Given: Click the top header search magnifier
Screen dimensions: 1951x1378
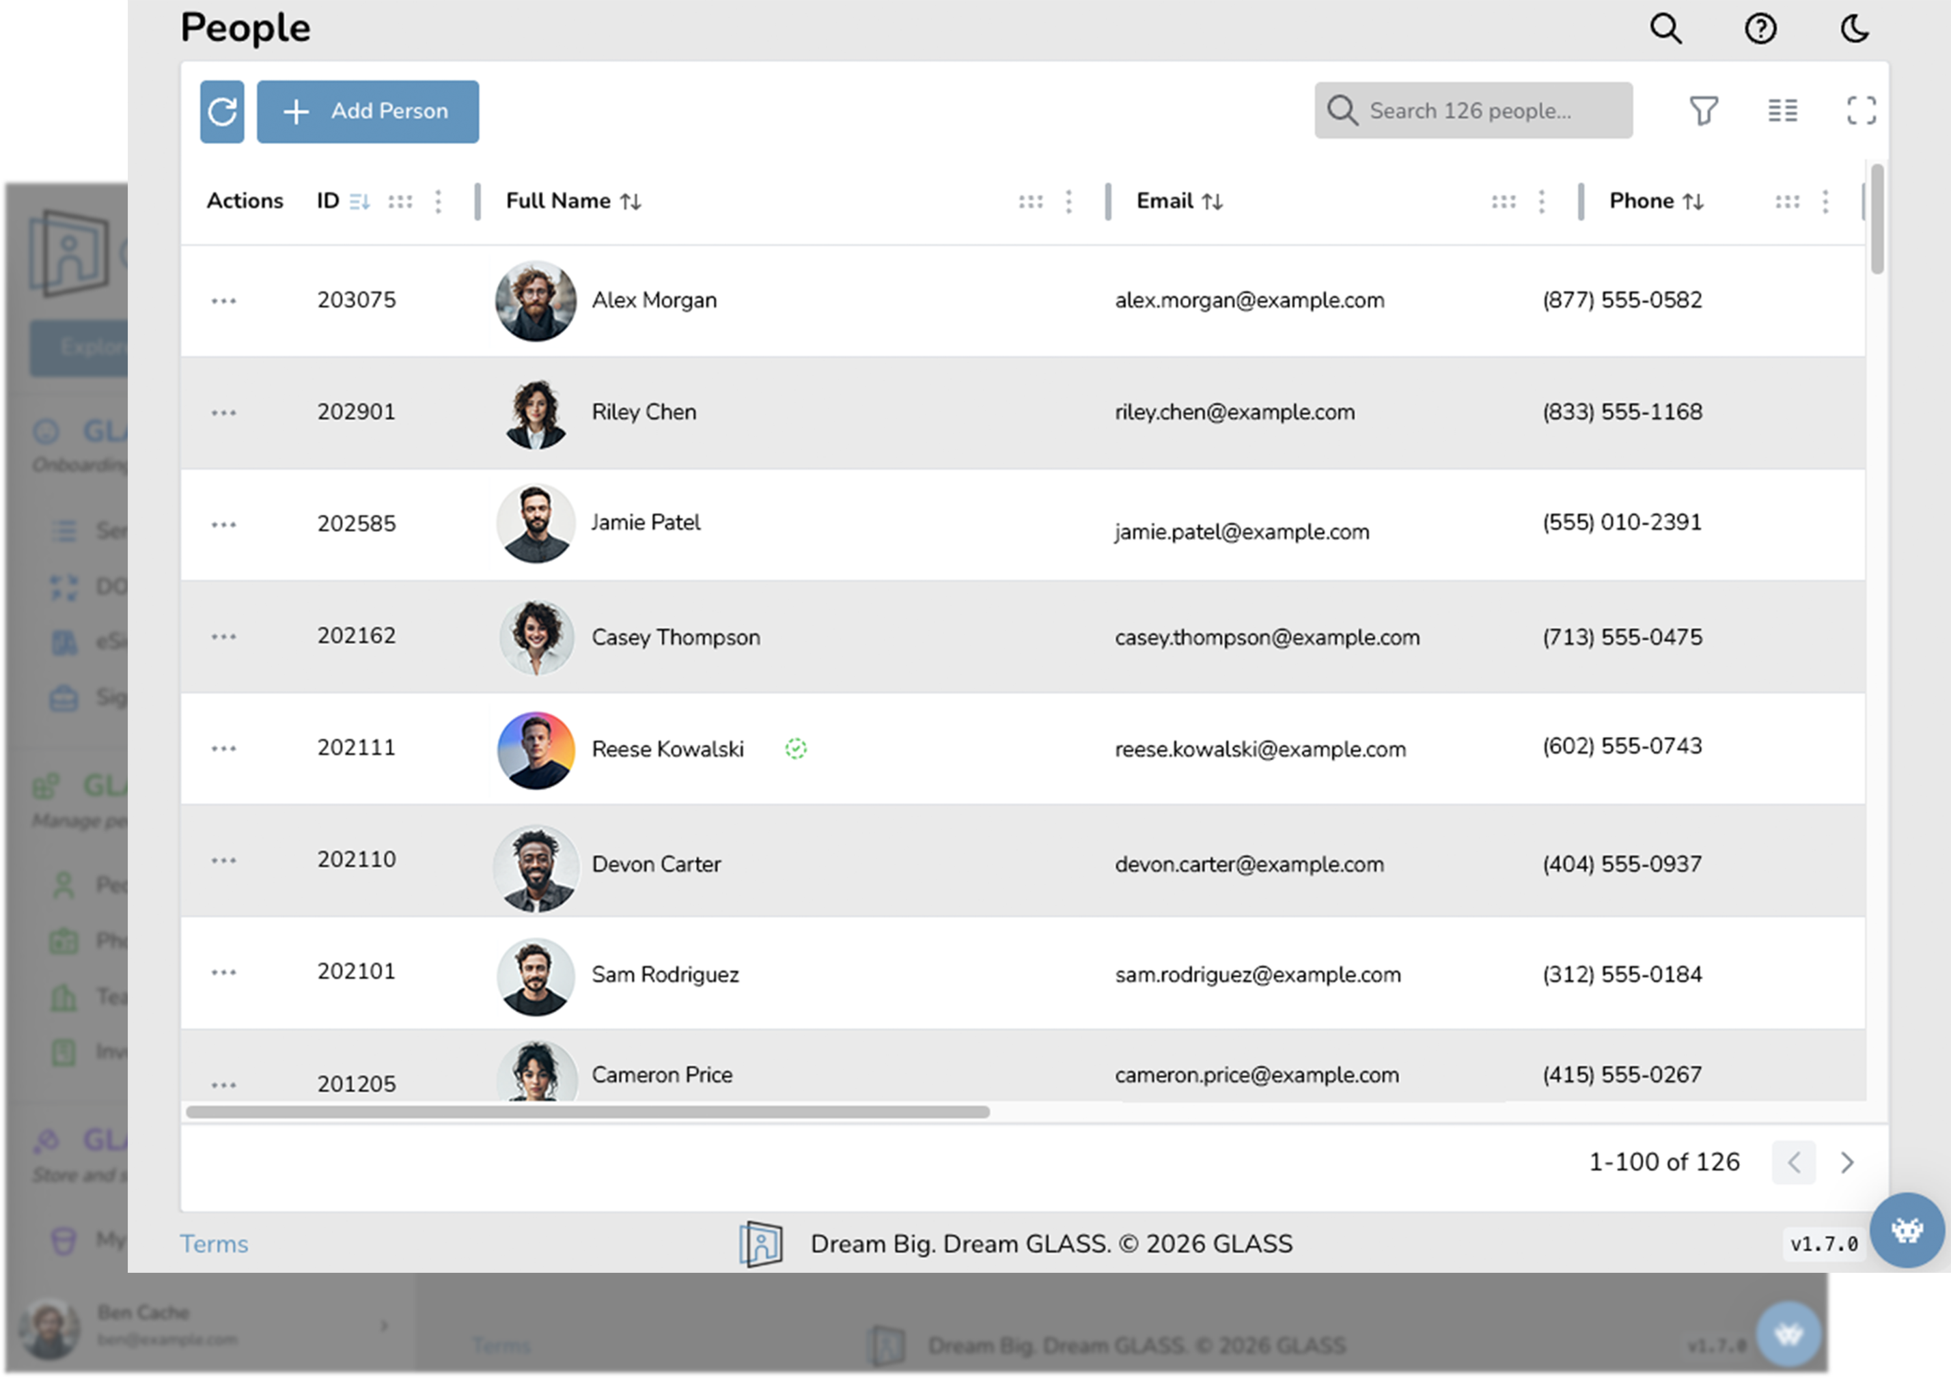Looking at the screenshot, I should click(x=1665, y=29).
